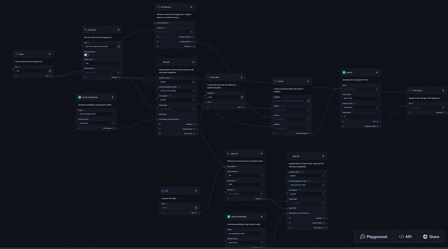Run the File loader node
This screenshot has height=249, width=448.
(x=196, y=191)
